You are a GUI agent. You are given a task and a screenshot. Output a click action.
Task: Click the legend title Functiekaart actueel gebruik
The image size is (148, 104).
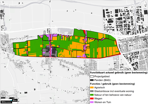coord(119,72)
